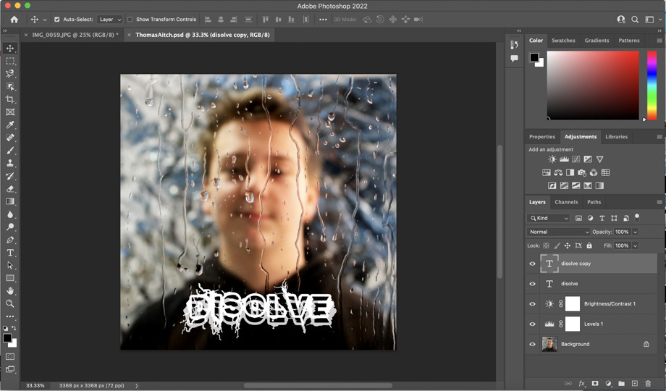Select the Eyedropper tool
The height and width of the screenshot is (391, 666).
point(10,125)
